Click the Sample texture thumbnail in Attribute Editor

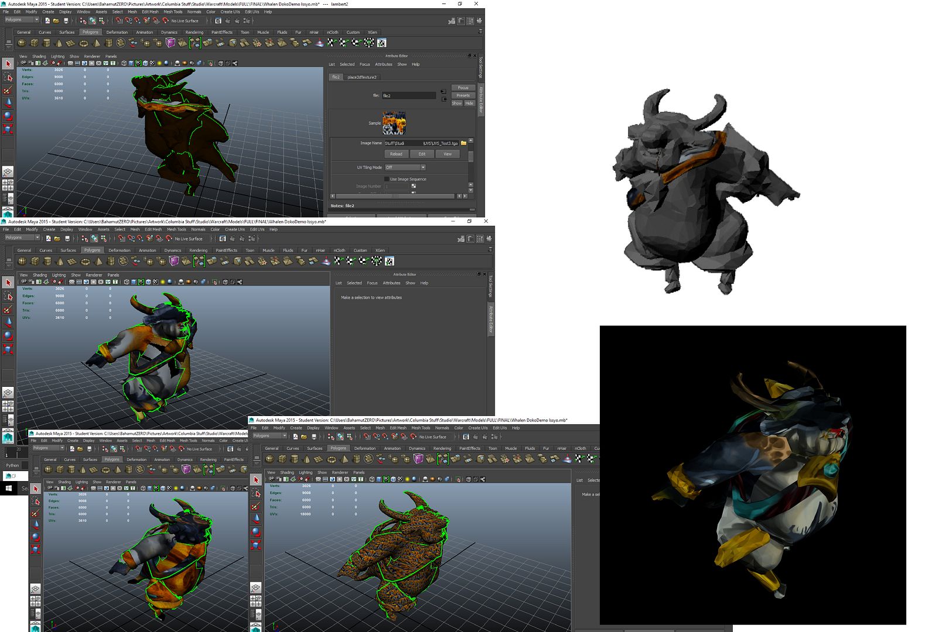coord(394,123)
